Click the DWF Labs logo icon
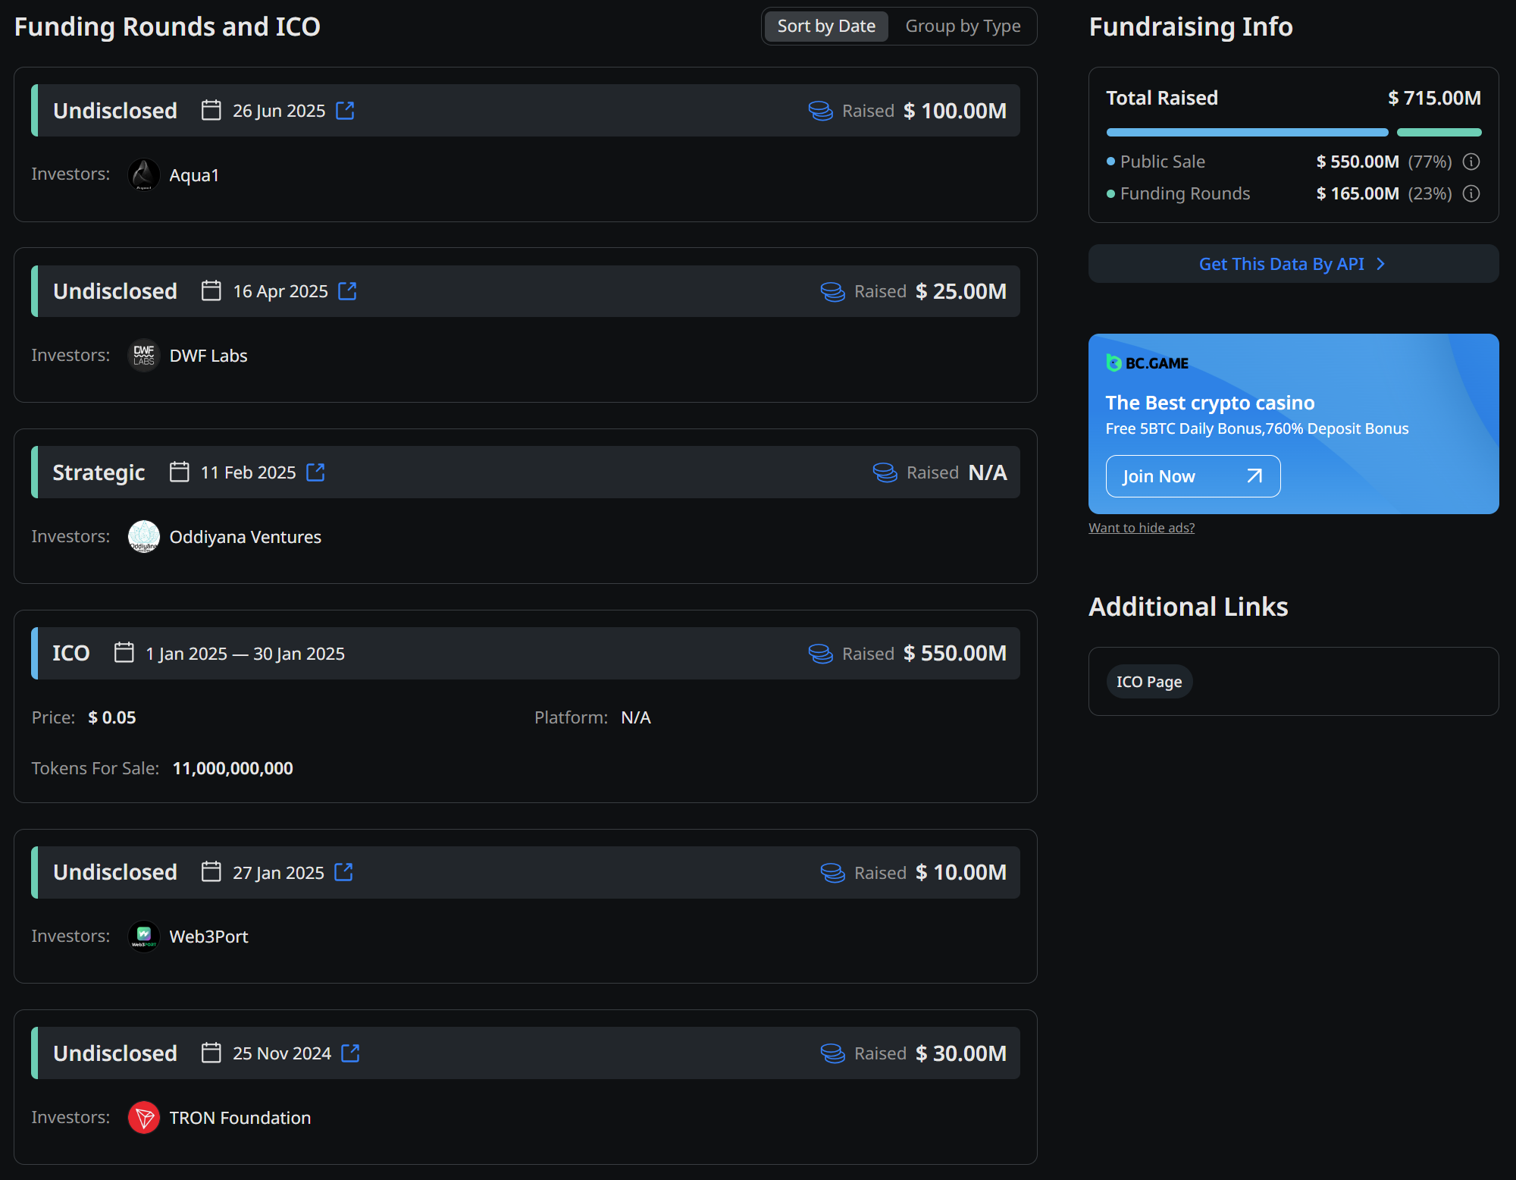Image resolution: width=1516 pixels, height=1180 pixels. [x=144, y=355]
